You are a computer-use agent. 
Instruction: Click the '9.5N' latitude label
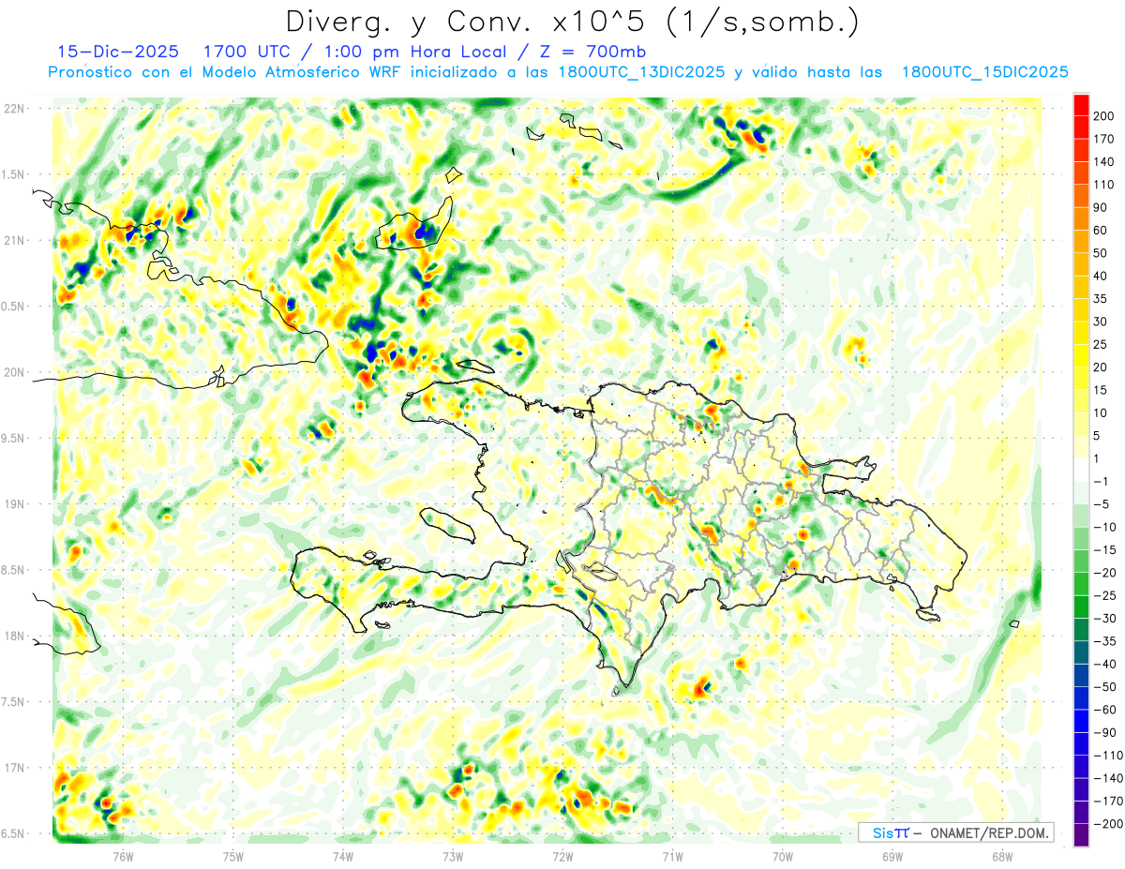click(x=14, y=438)
